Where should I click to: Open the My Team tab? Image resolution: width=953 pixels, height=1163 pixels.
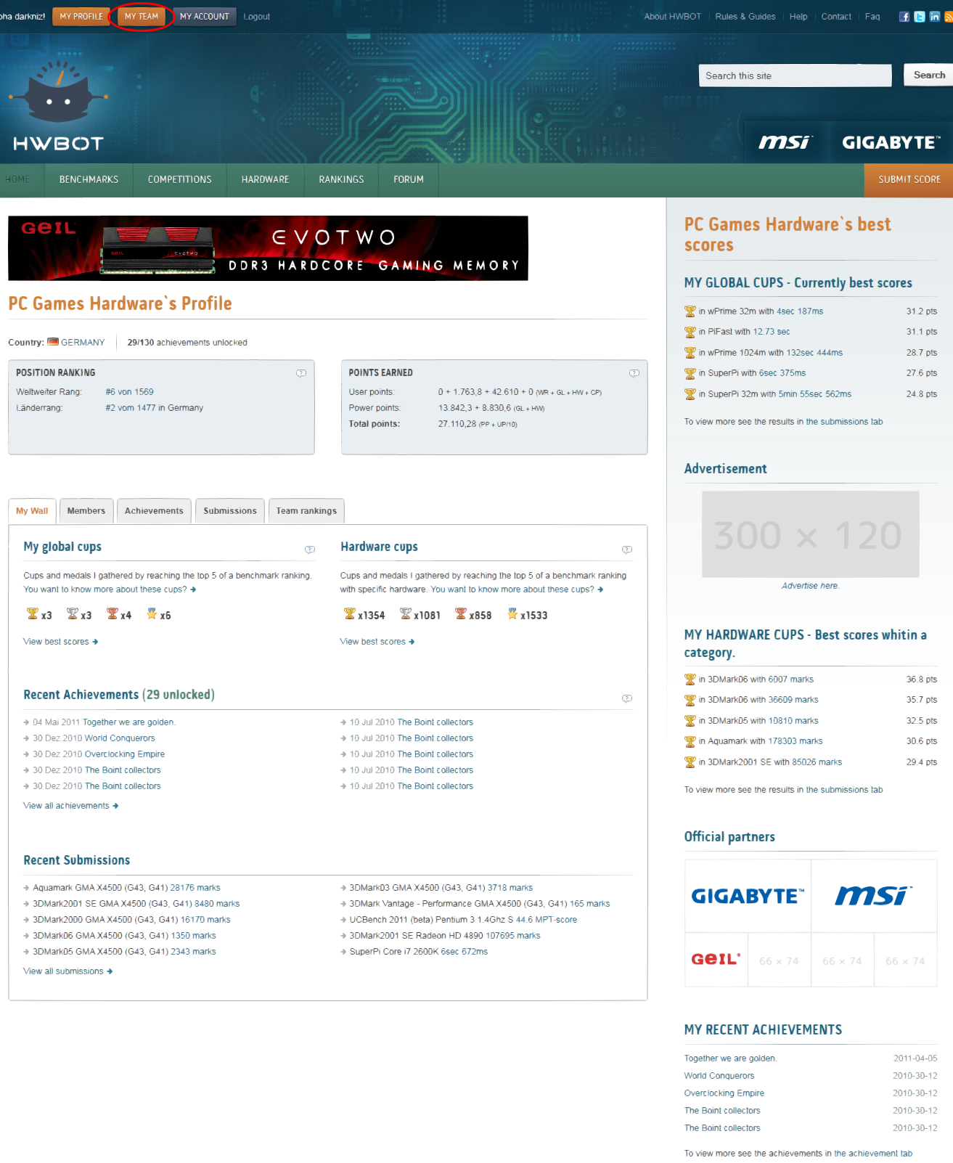(x=142, y=16)
